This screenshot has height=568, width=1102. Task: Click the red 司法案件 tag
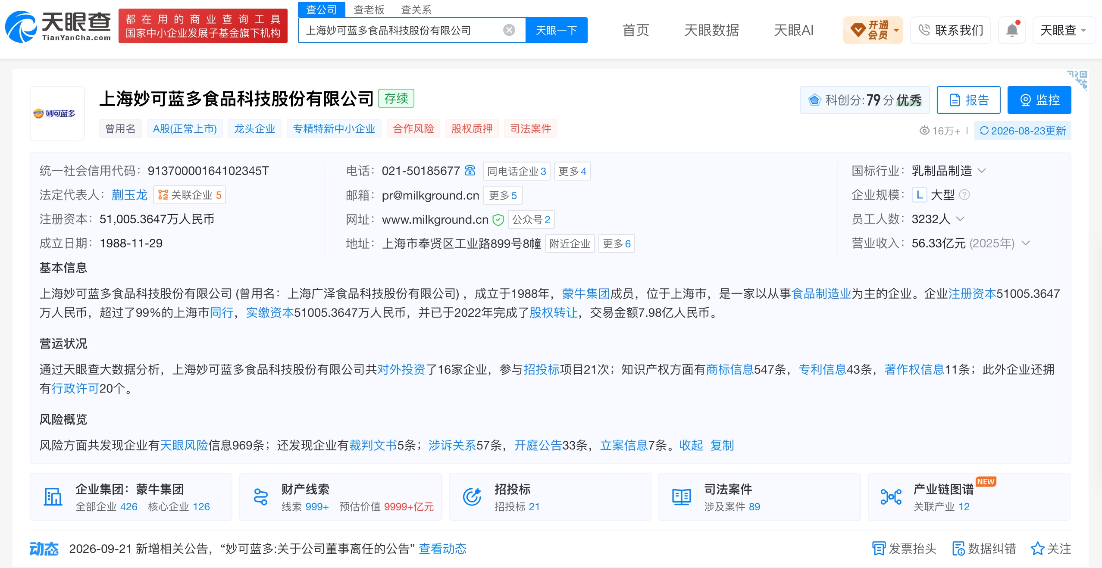[x=531, y=128]
